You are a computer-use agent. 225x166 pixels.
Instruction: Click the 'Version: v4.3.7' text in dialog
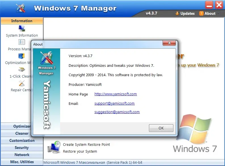coord(81,56)
